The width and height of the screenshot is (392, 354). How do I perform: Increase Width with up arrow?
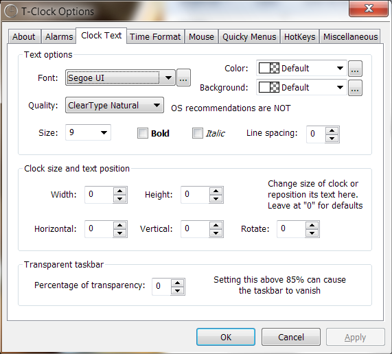(120, 191)
